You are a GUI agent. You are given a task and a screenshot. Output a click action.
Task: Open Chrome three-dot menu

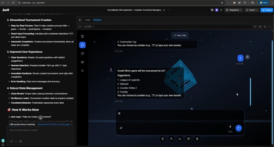[x=272, y=3]
